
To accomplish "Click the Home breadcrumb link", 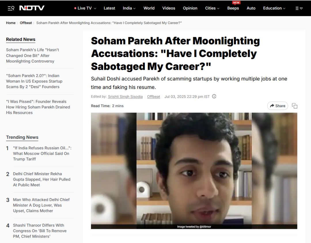I will coord(11,23).
